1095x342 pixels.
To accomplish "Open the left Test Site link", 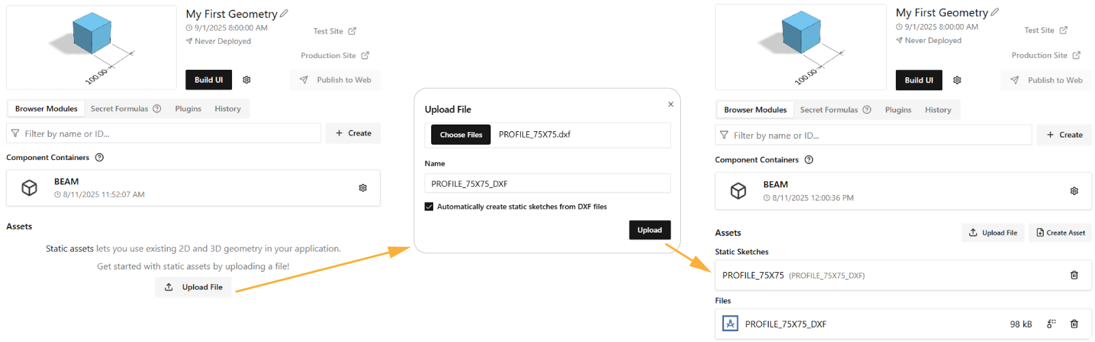I will (335, 31).
